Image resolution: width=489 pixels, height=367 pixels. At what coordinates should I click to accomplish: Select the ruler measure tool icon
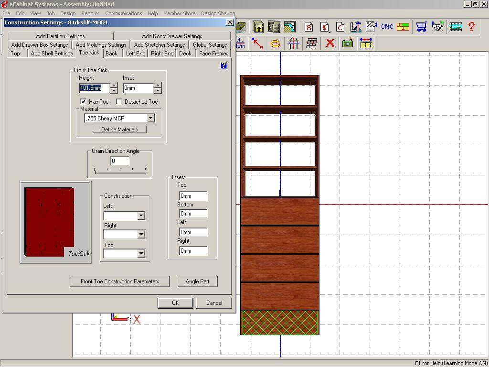[366, 43]
